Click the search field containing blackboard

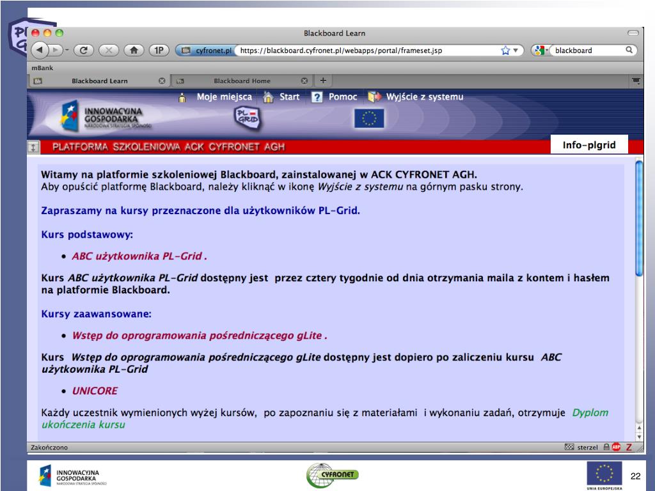click(587, 51)
